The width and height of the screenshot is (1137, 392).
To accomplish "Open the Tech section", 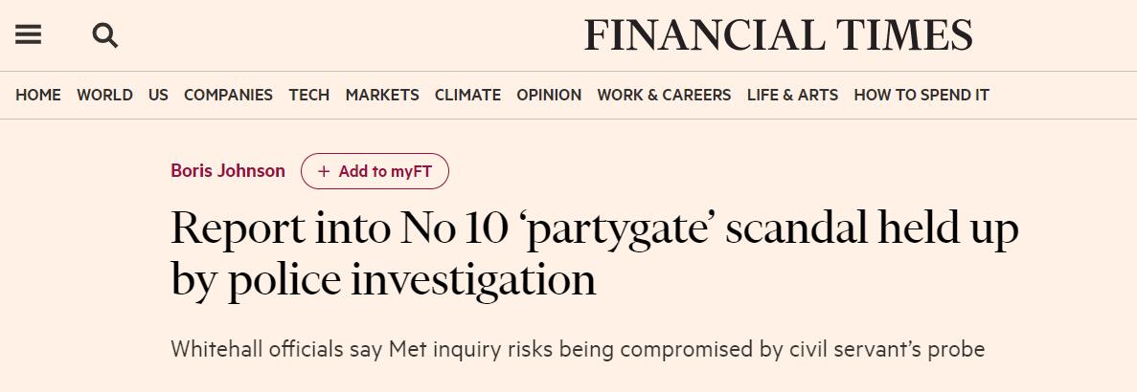I will (308, 95).
